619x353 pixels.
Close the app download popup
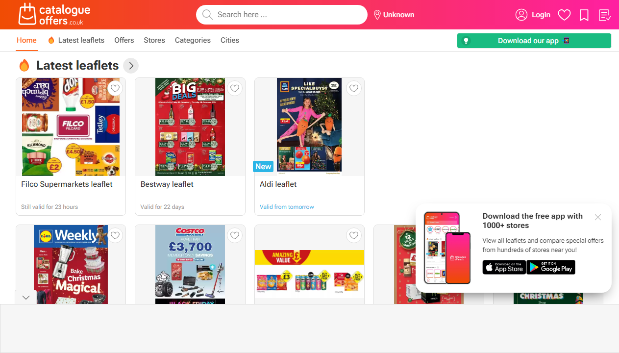598,217
